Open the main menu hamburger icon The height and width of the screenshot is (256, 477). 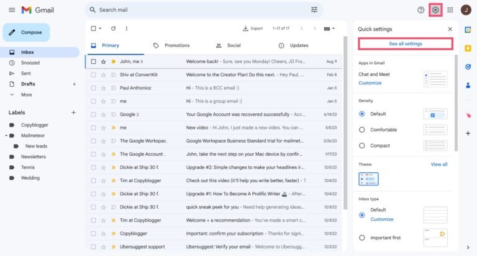tap(12, 10)
